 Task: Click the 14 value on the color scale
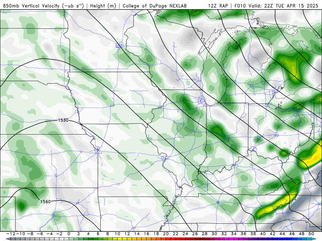point(137,234)
